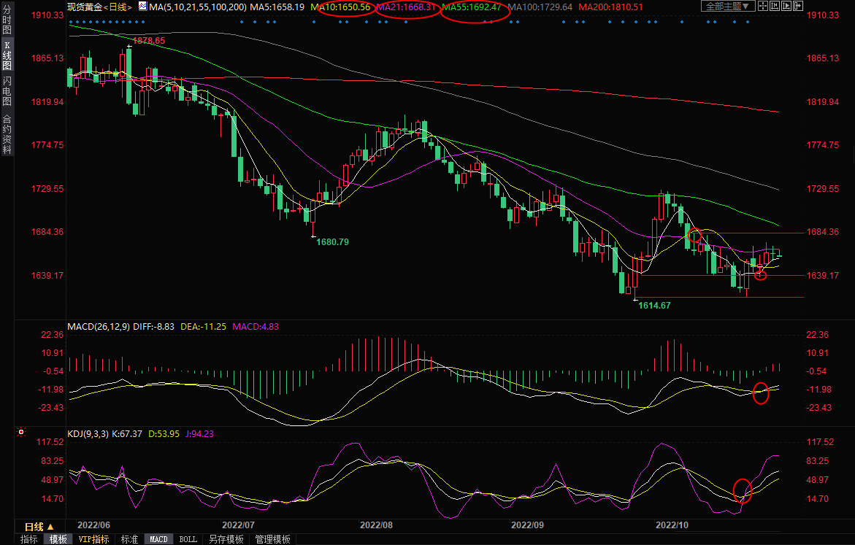Open the 合约资料 sidebar tab
This screenshot has width=855, height=545.
click(7, 135)
